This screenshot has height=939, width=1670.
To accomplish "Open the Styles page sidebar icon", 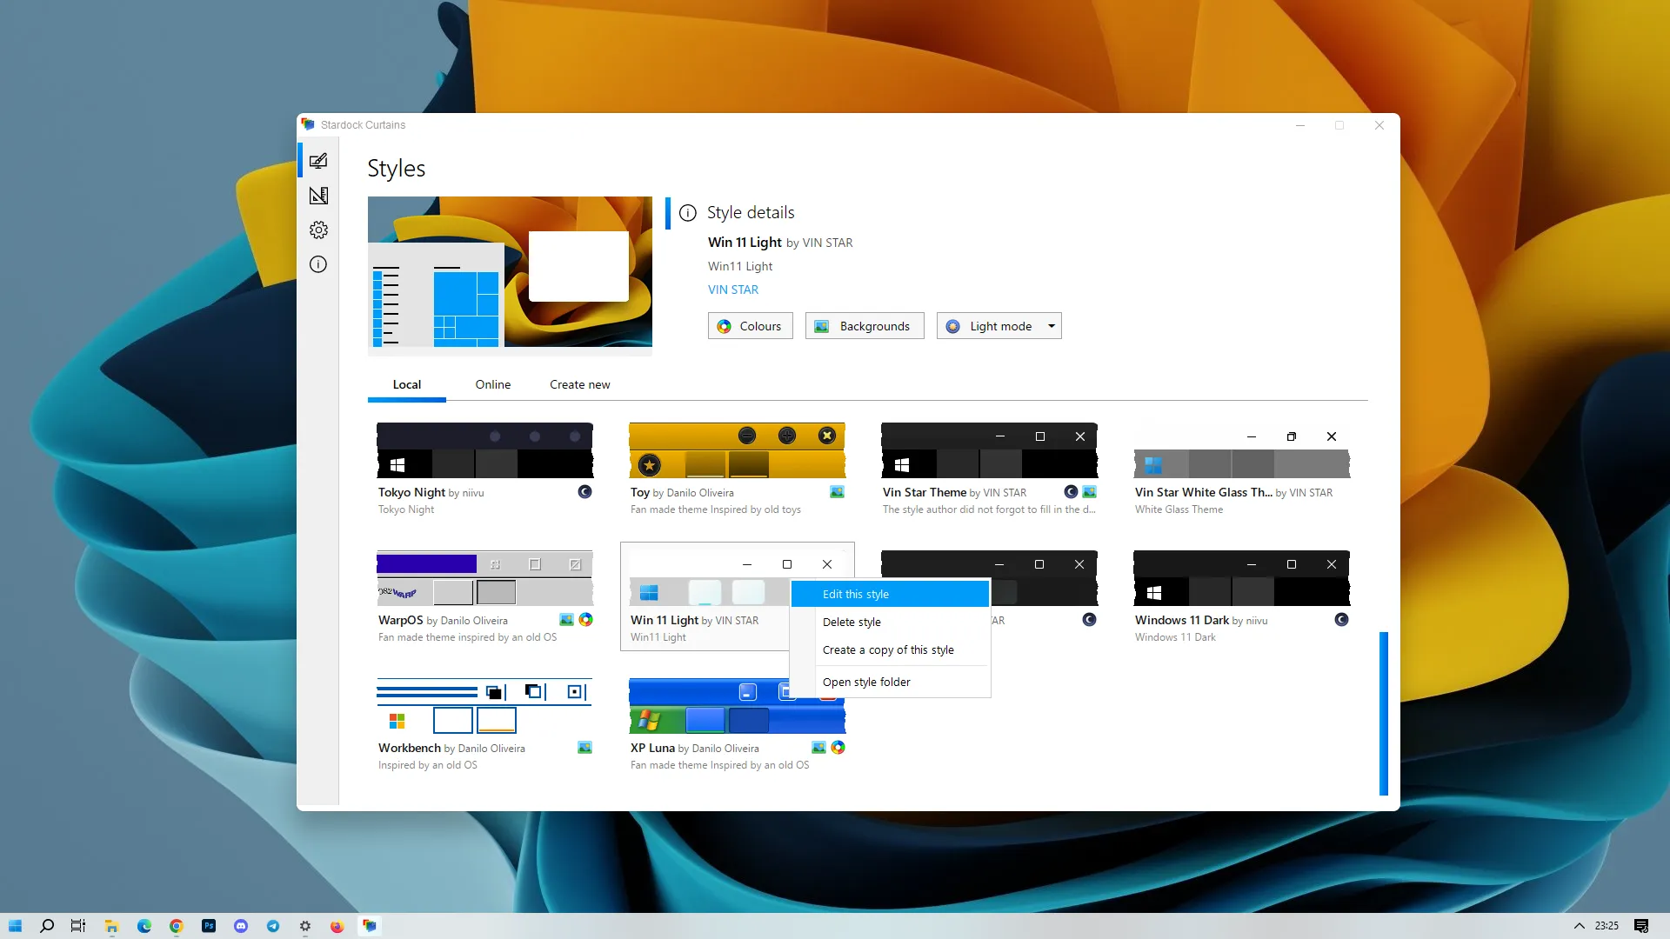I will 318,161.
